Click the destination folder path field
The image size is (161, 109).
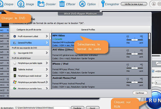42,108
